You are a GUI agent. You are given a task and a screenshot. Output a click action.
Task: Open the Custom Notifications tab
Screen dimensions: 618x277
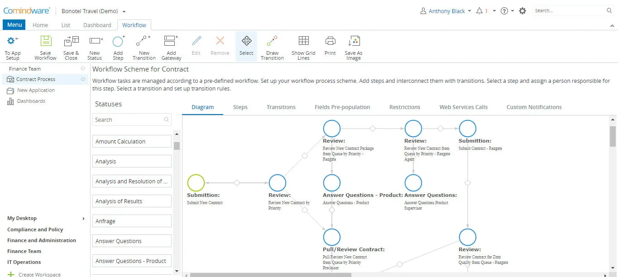[x=534, y=107]
